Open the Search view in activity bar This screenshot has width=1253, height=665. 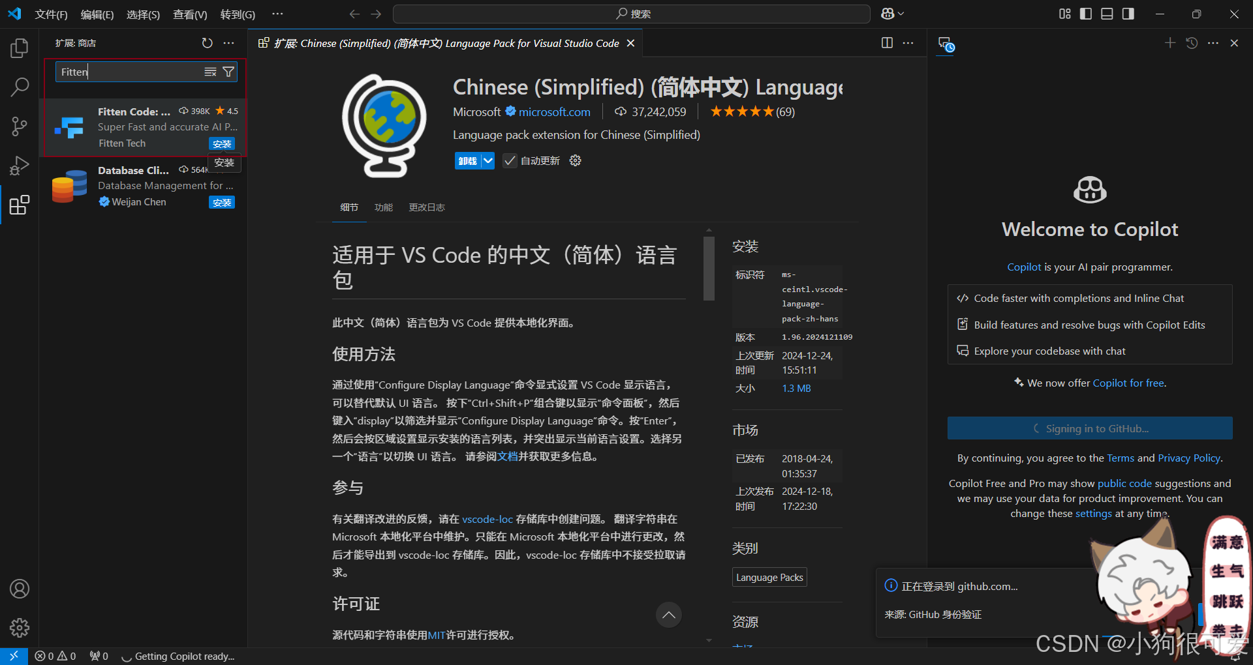tap(20, 87)
